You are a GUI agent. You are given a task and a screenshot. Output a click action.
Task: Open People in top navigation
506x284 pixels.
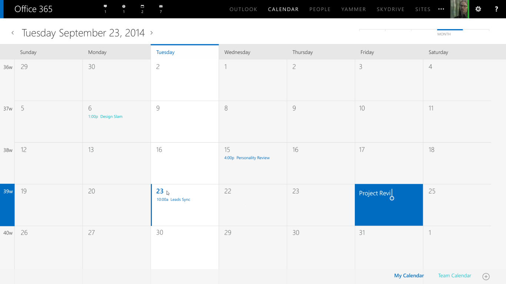coord(320,9)
